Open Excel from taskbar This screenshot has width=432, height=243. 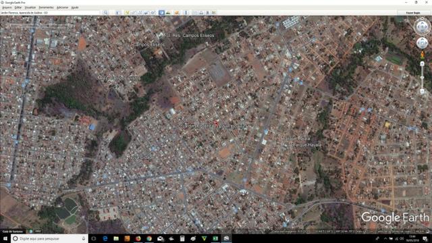(215, 238)
